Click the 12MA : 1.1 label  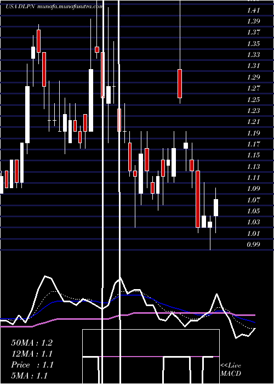[32, 354]
